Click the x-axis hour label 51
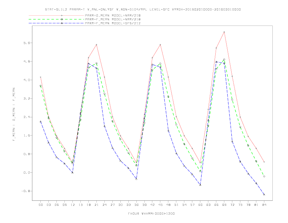The image size is (288, 223). pos(176,205)
